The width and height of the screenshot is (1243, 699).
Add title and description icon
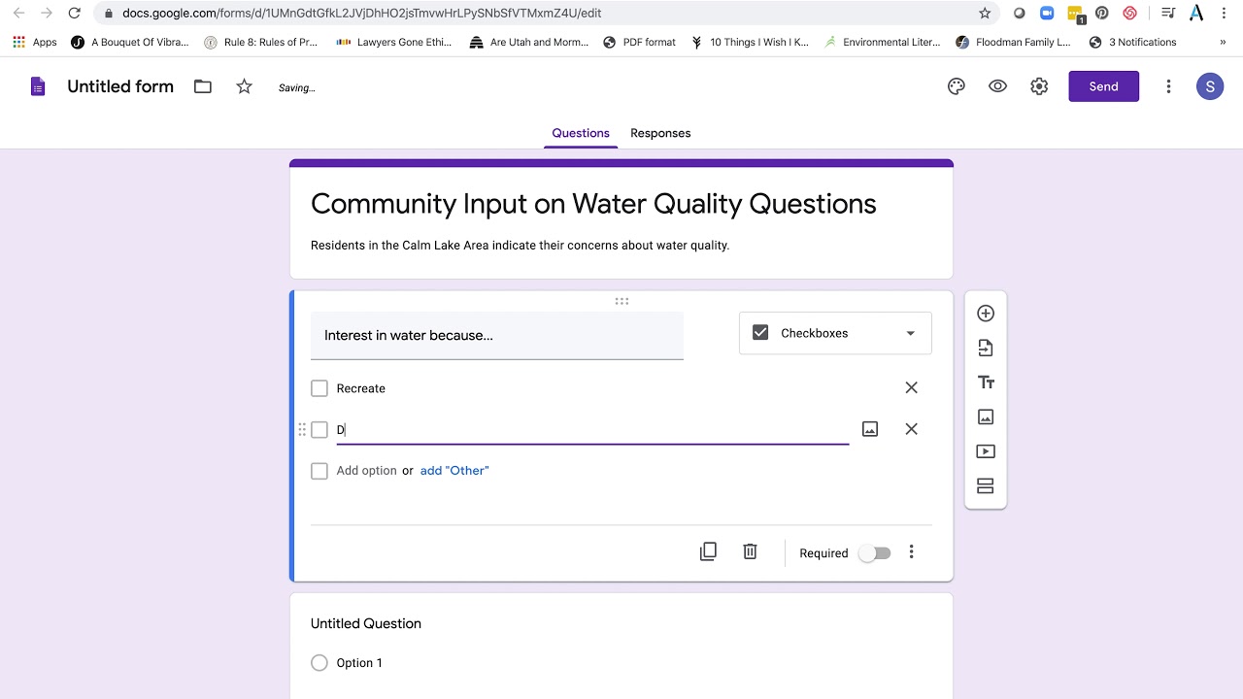pyautogui.click(x=986, y=383)
